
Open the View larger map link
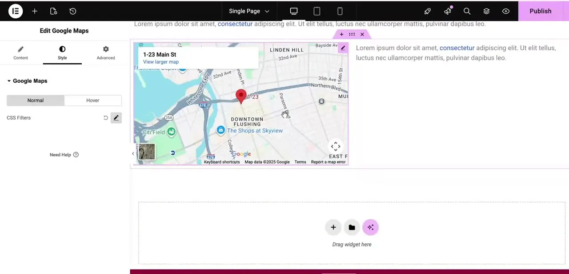click(x=161, y=62)
